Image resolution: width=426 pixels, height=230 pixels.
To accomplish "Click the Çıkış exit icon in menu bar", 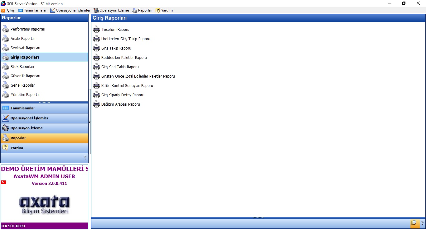I will click(3, 11).
